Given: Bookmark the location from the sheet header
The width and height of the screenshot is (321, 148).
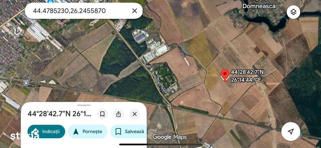Looking at the screenshot, I should [x=102, y=114].
